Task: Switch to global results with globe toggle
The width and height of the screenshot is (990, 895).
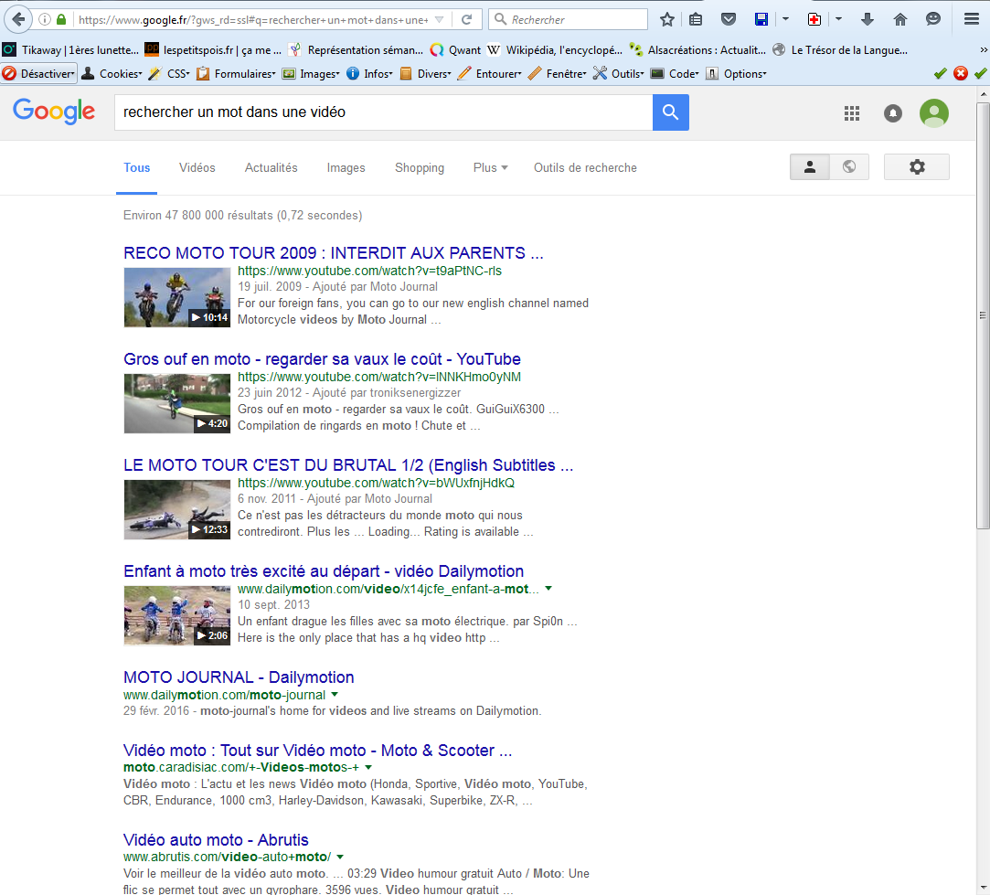Action: coord(849,166)
